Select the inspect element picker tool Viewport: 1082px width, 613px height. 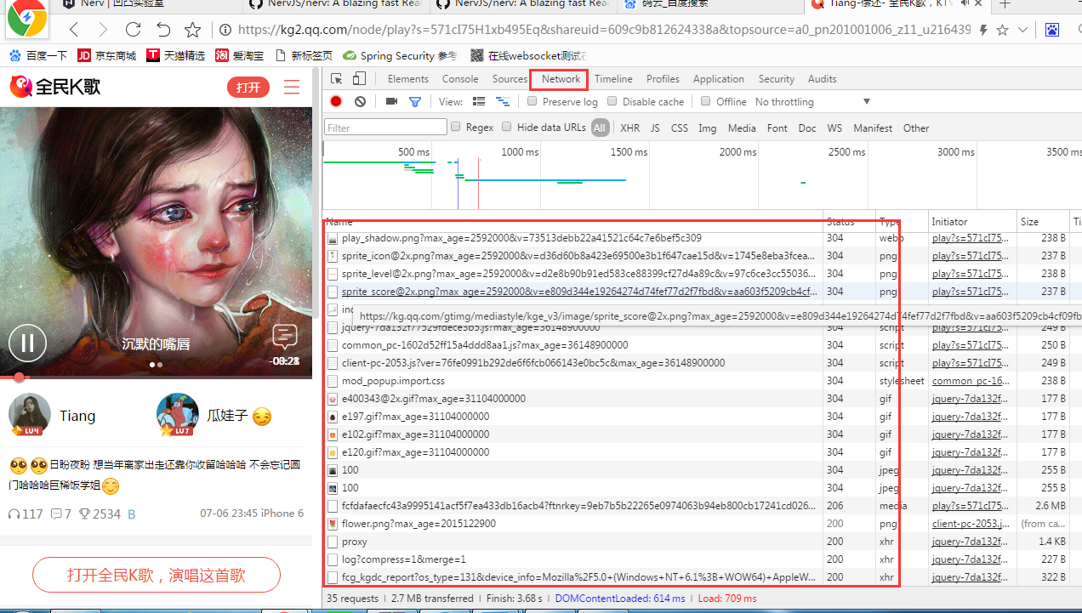336,77
